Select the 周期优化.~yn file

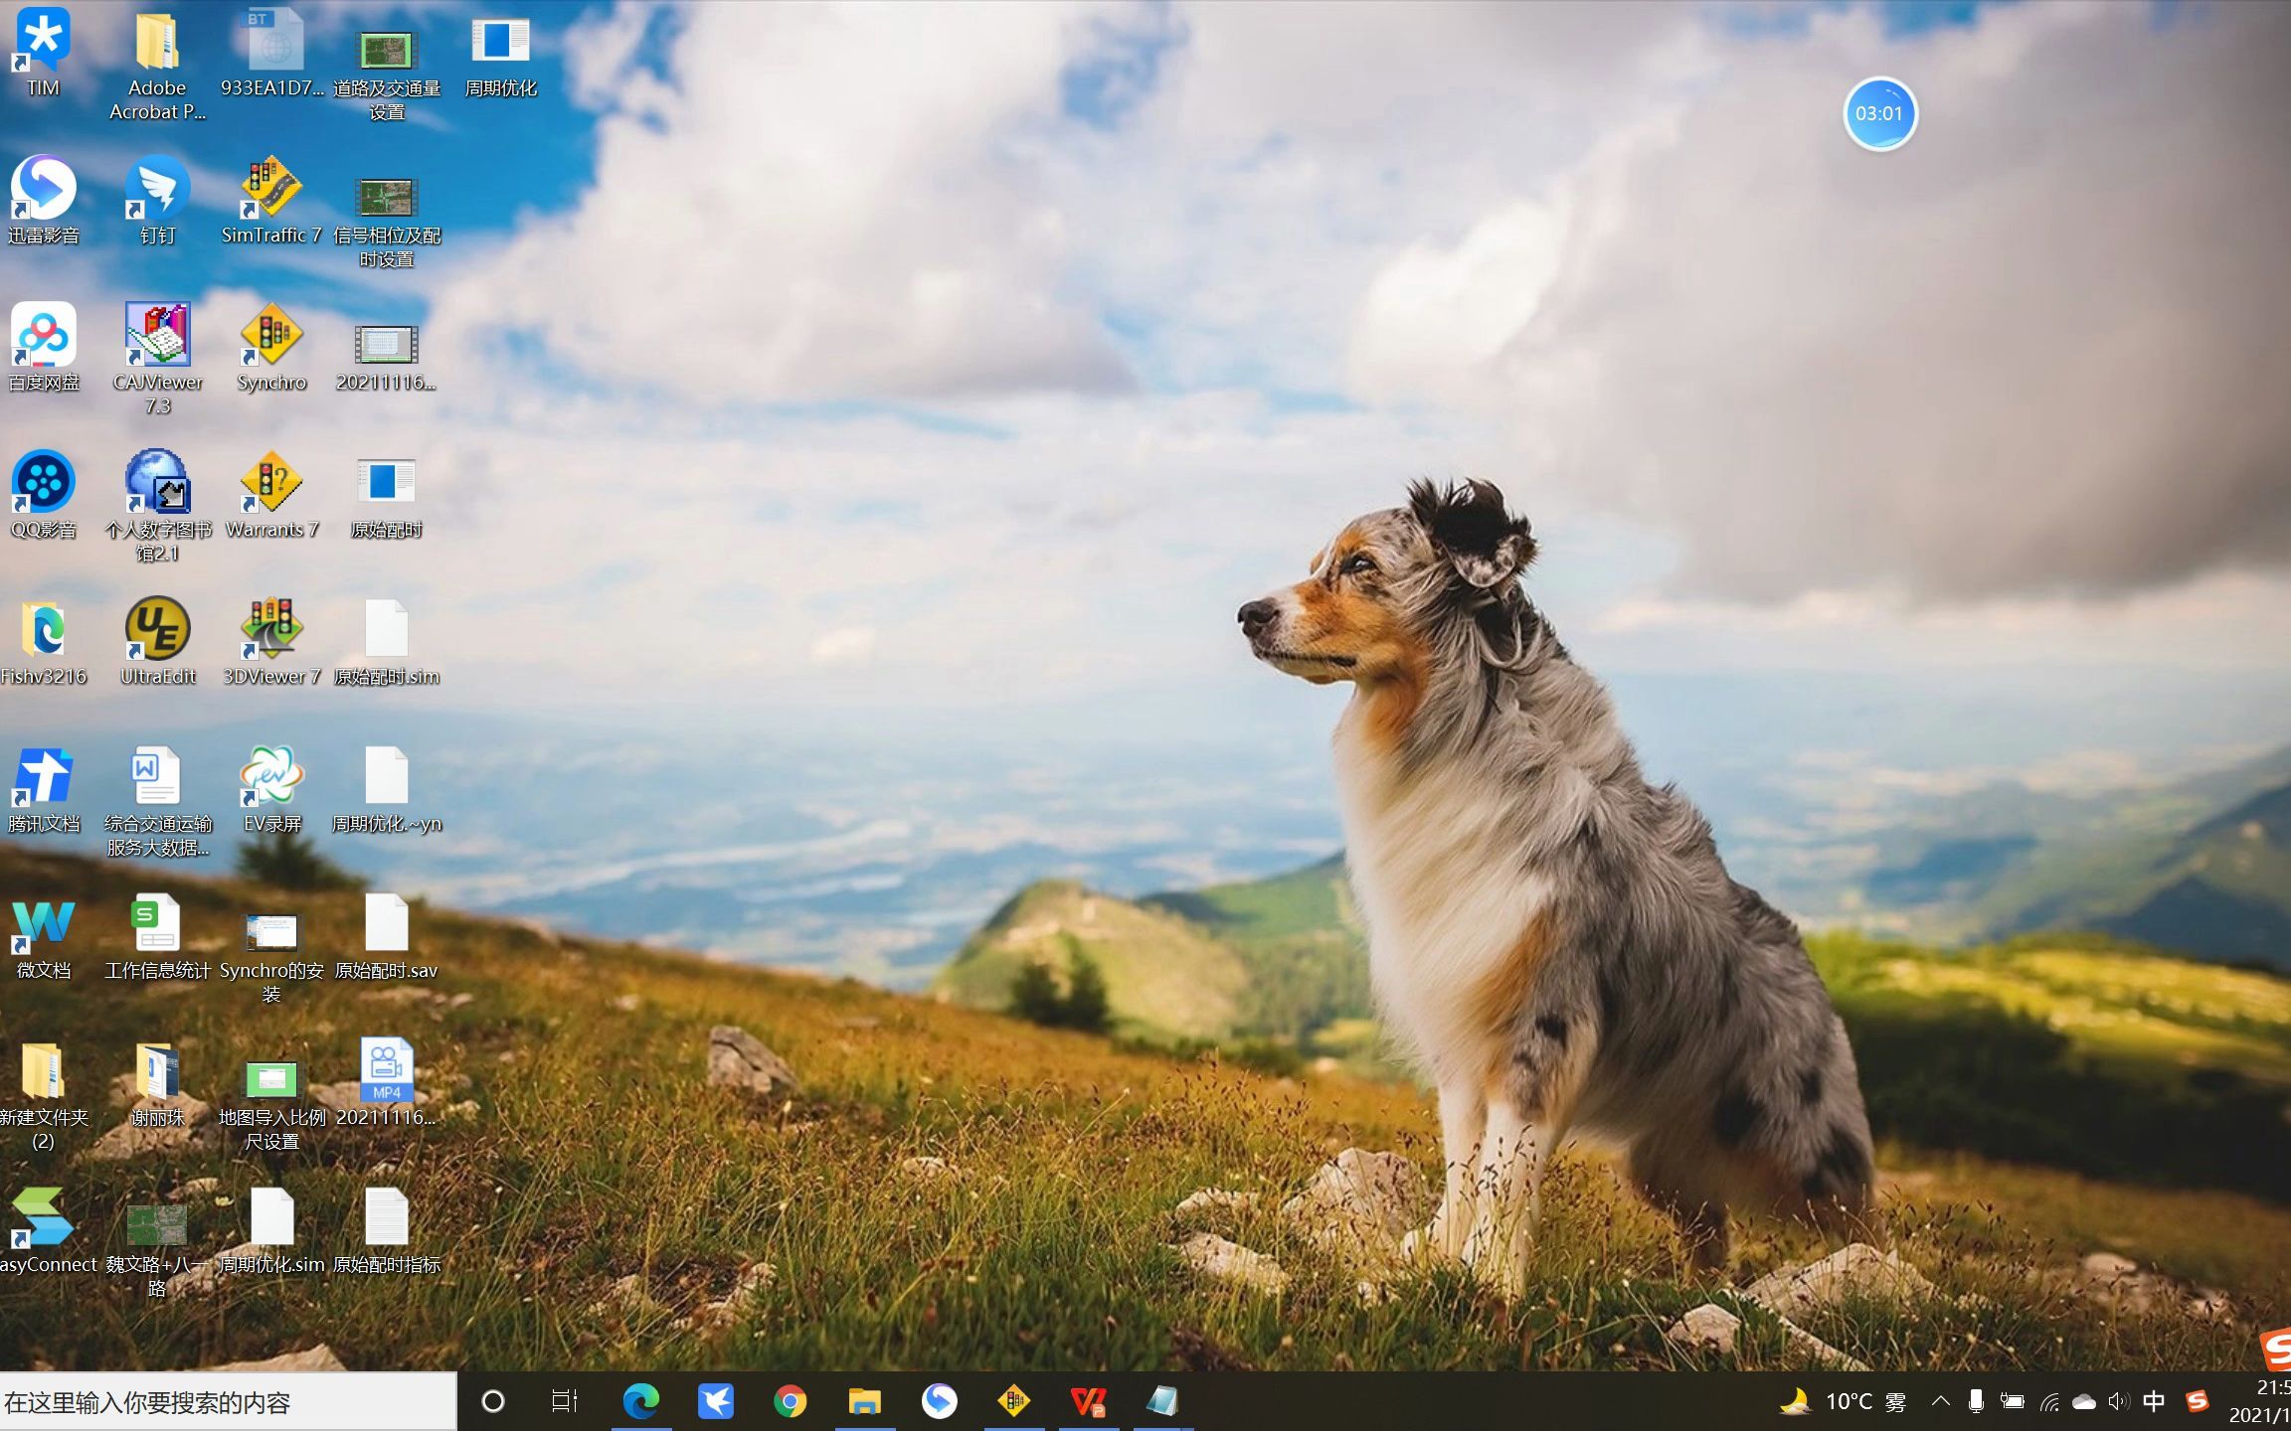pyautogui.click(x=387, y=787)
